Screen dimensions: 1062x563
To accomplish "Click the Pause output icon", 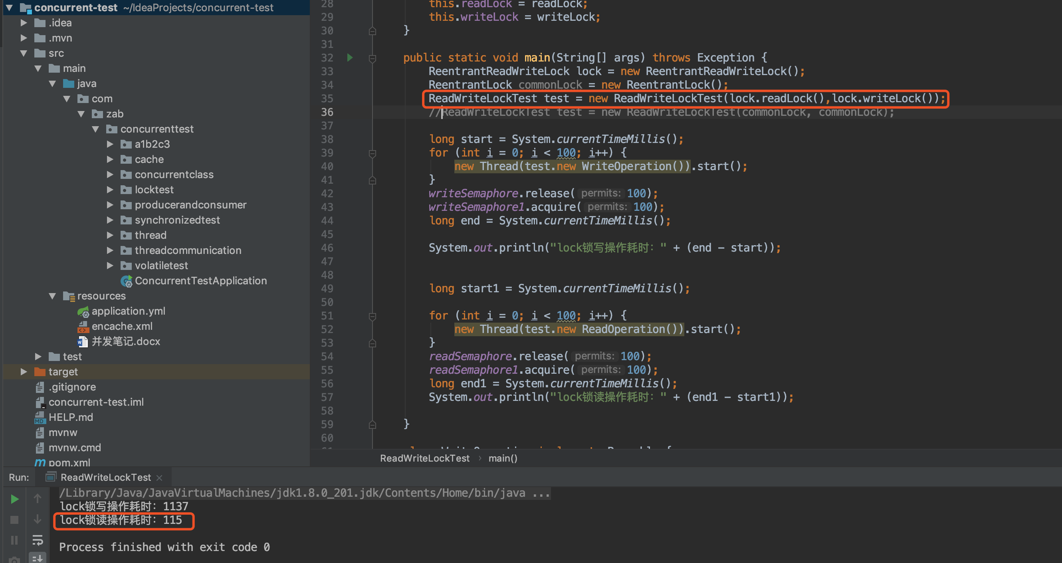I will click(x=14, y=540).
